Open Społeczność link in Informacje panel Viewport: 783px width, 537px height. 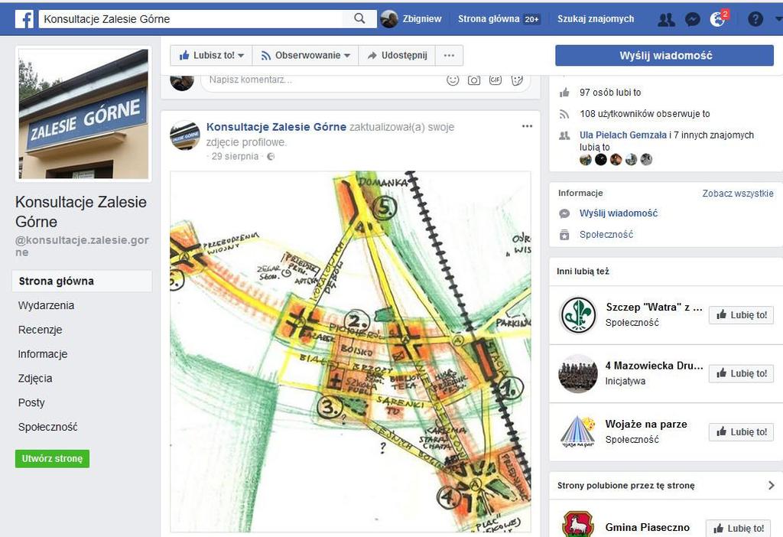(606, 235)
